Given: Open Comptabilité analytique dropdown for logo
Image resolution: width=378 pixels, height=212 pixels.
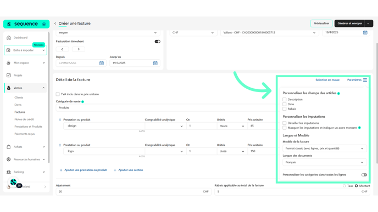Looking at the screenshot, I should tap(165, 151).
